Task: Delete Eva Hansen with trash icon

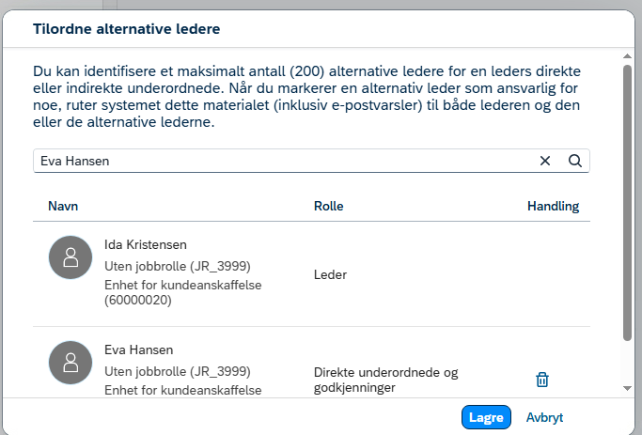Action: tap(542, 380)
